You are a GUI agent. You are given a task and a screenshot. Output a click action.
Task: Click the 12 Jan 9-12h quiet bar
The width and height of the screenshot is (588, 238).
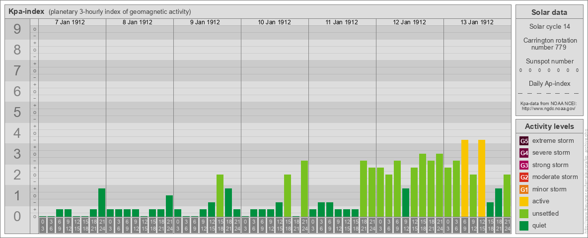click(406, 202)
